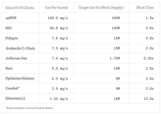Click the Polygon chain name
Screen dimensions: 161x114
pyautogui.click(x=12, y=38)
